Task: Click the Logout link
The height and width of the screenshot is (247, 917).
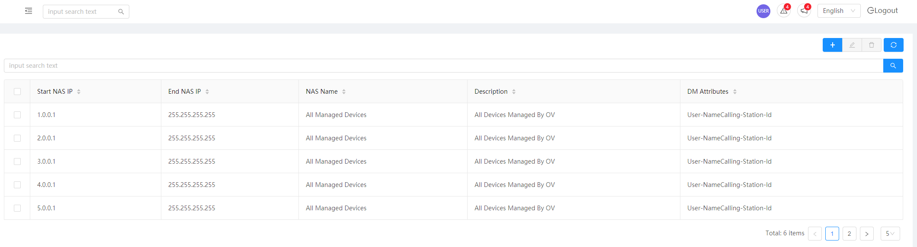Action: (x=882, y=11)
